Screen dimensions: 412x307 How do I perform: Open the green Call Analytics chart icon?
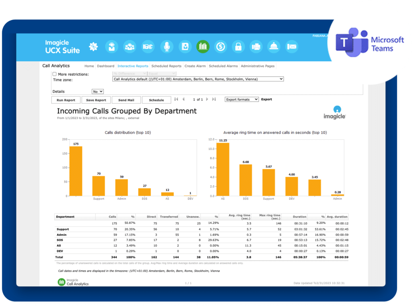[203, 47]
